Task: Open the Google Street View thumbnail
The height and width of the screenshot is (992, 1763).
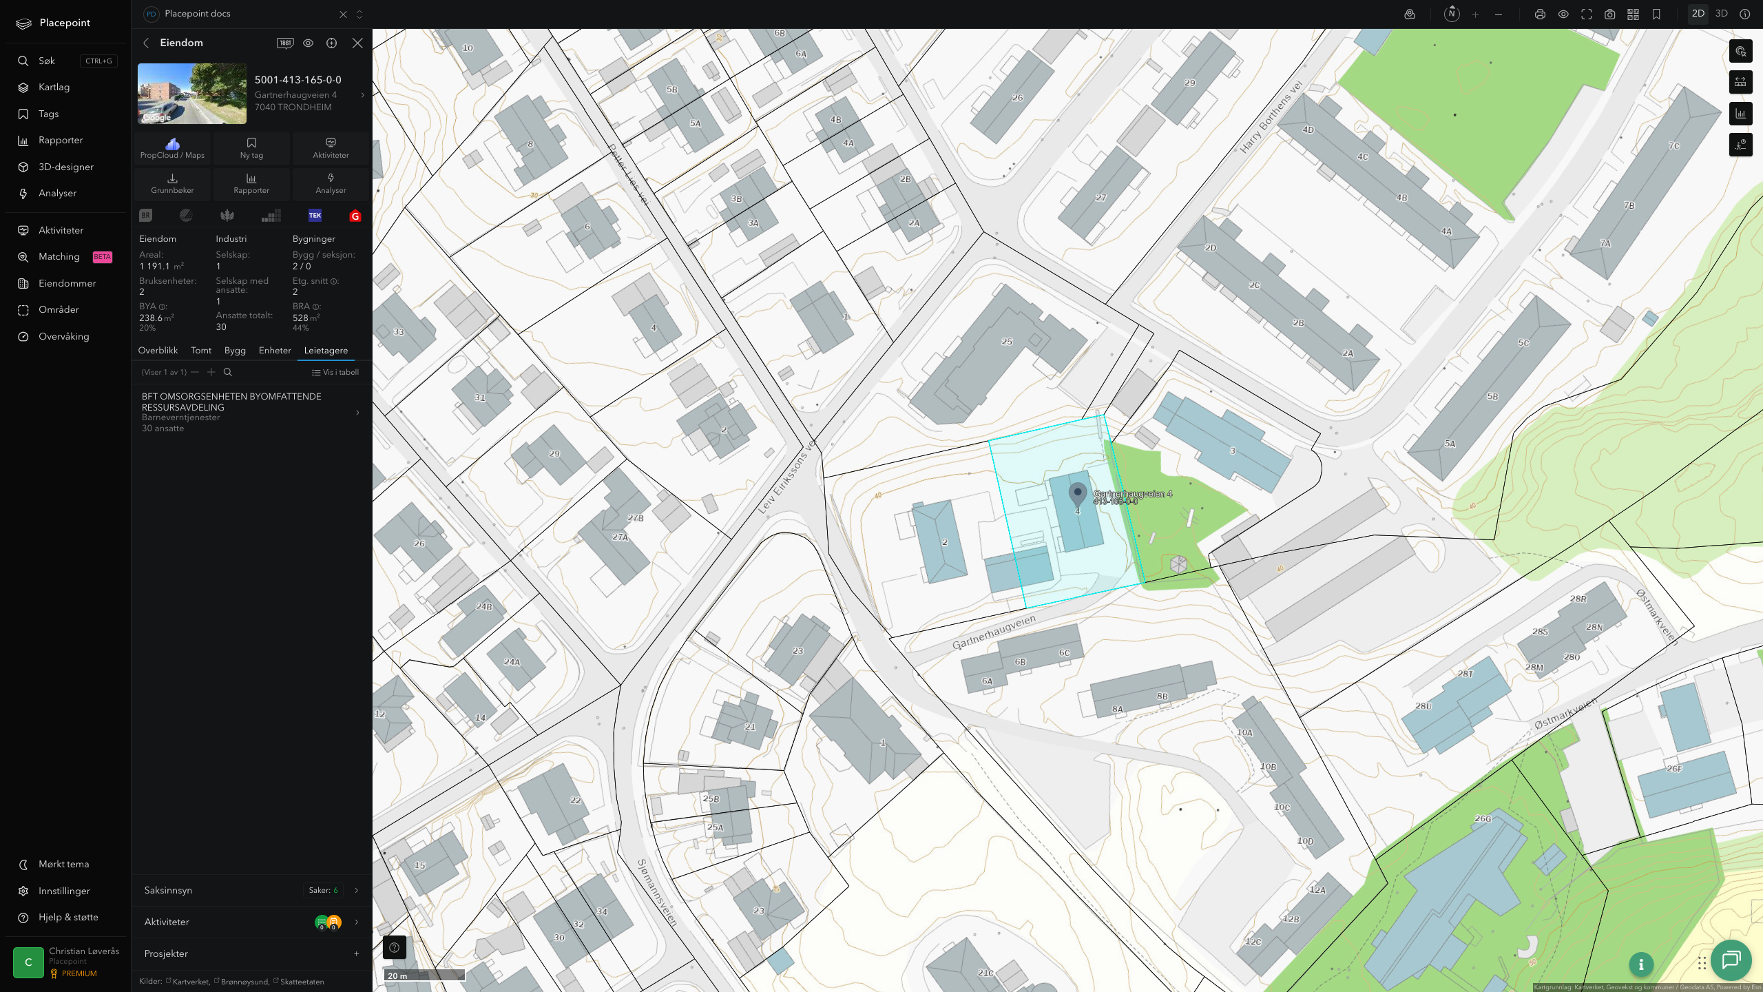Action: coord(192,94)
